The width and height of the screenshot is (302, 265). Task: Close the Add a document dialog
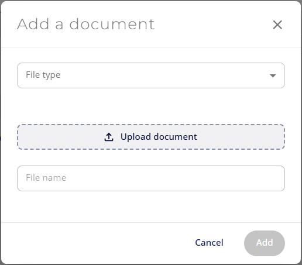pos(277,25)
